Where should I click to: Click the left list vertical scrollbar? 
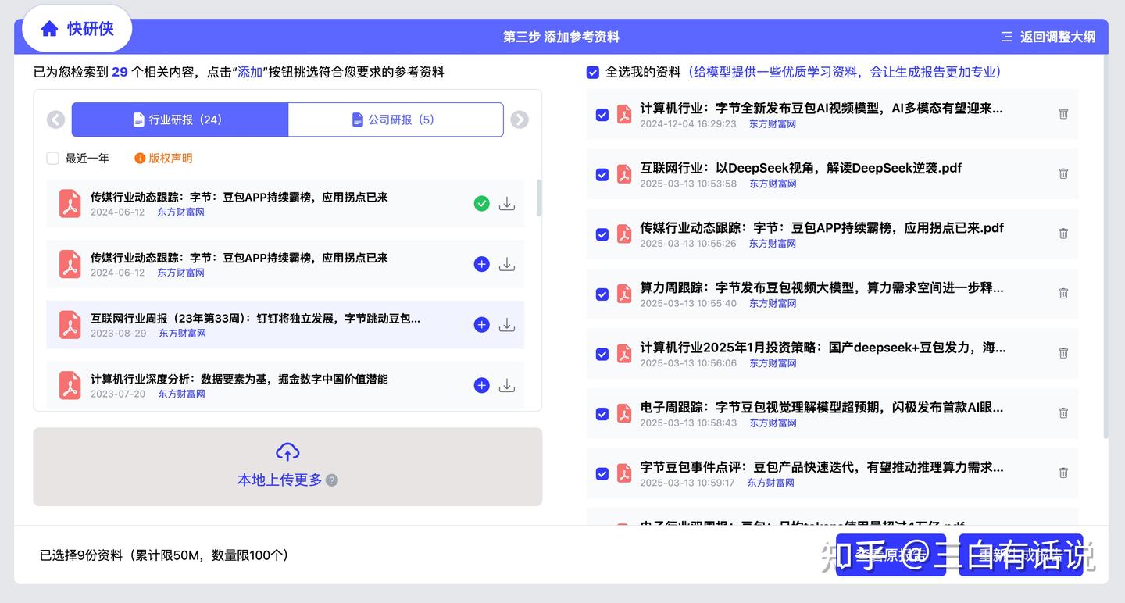click(x=539, y=198)
